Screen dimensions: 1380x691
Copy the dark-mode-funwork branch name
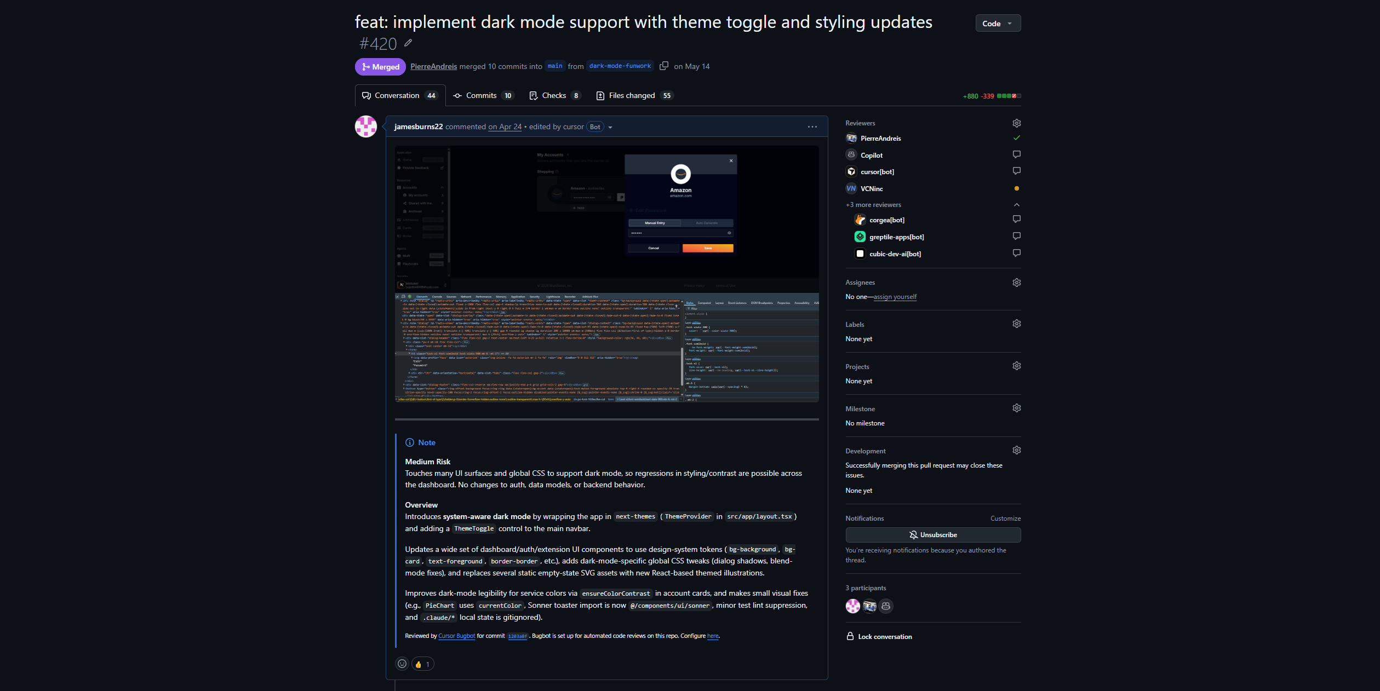click(664, 66)
